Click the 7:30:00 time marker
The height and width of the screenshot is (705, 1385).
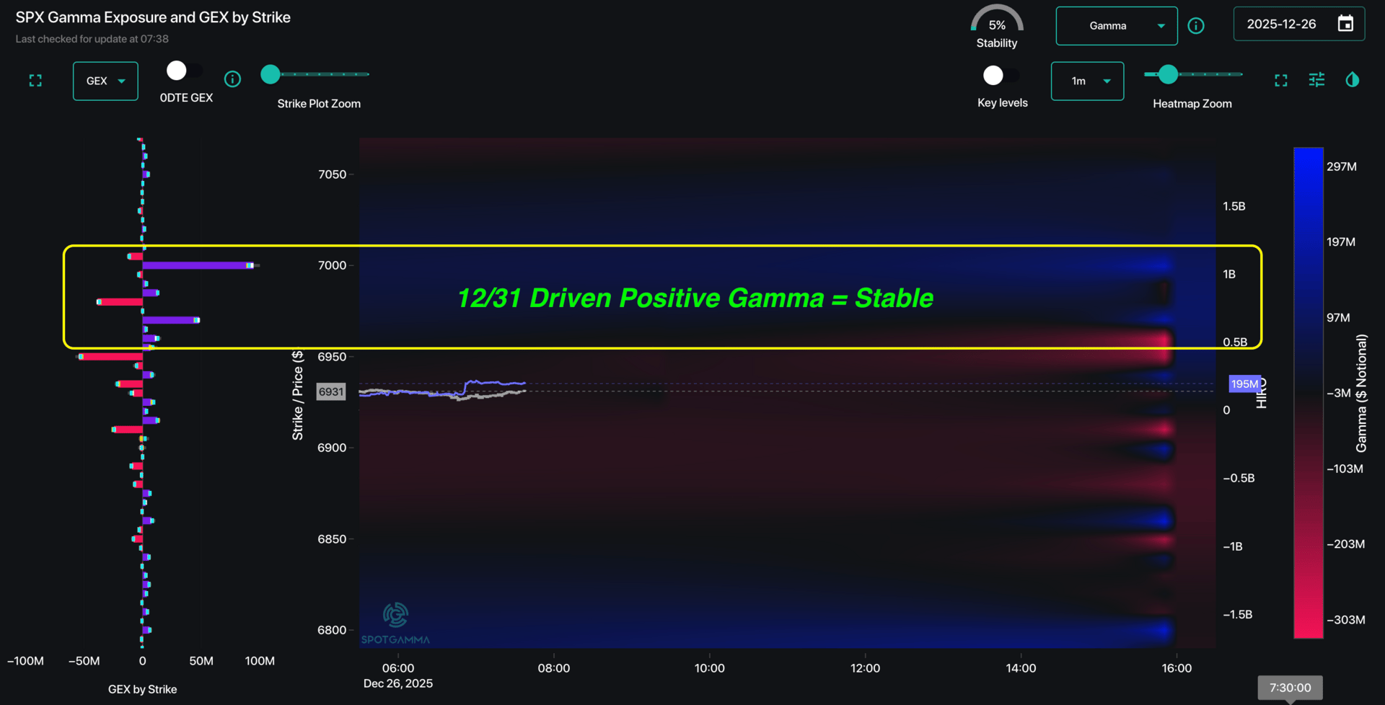pos(1290,688)
